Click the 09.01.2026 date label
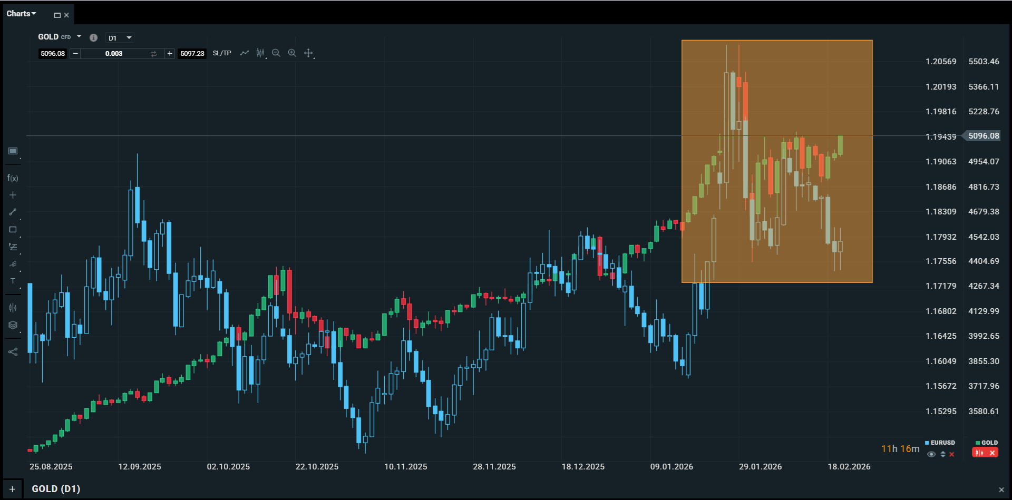The width and height of the screenshot is (1012, 500). pyautogui.click(x=672, y=467)
